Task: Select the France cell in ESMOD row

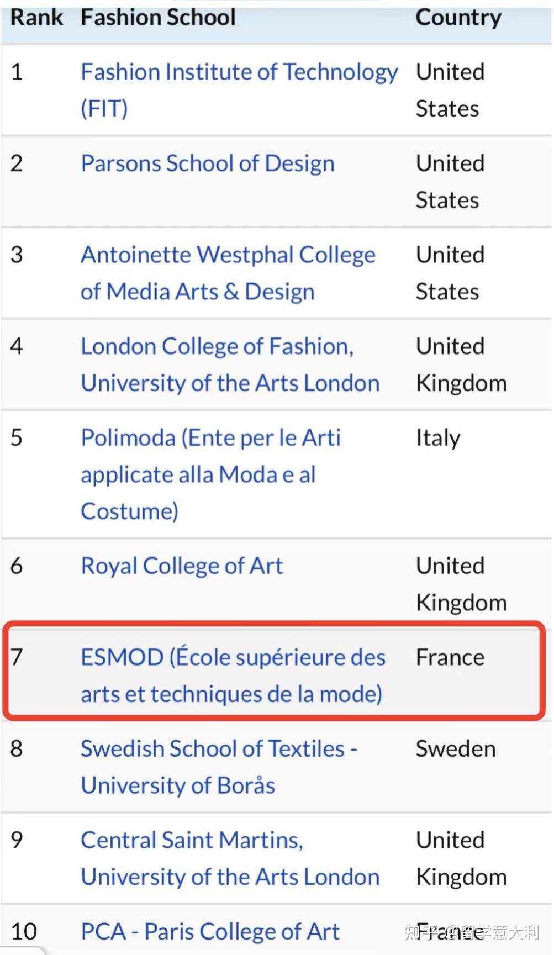Action: point(450,658)
